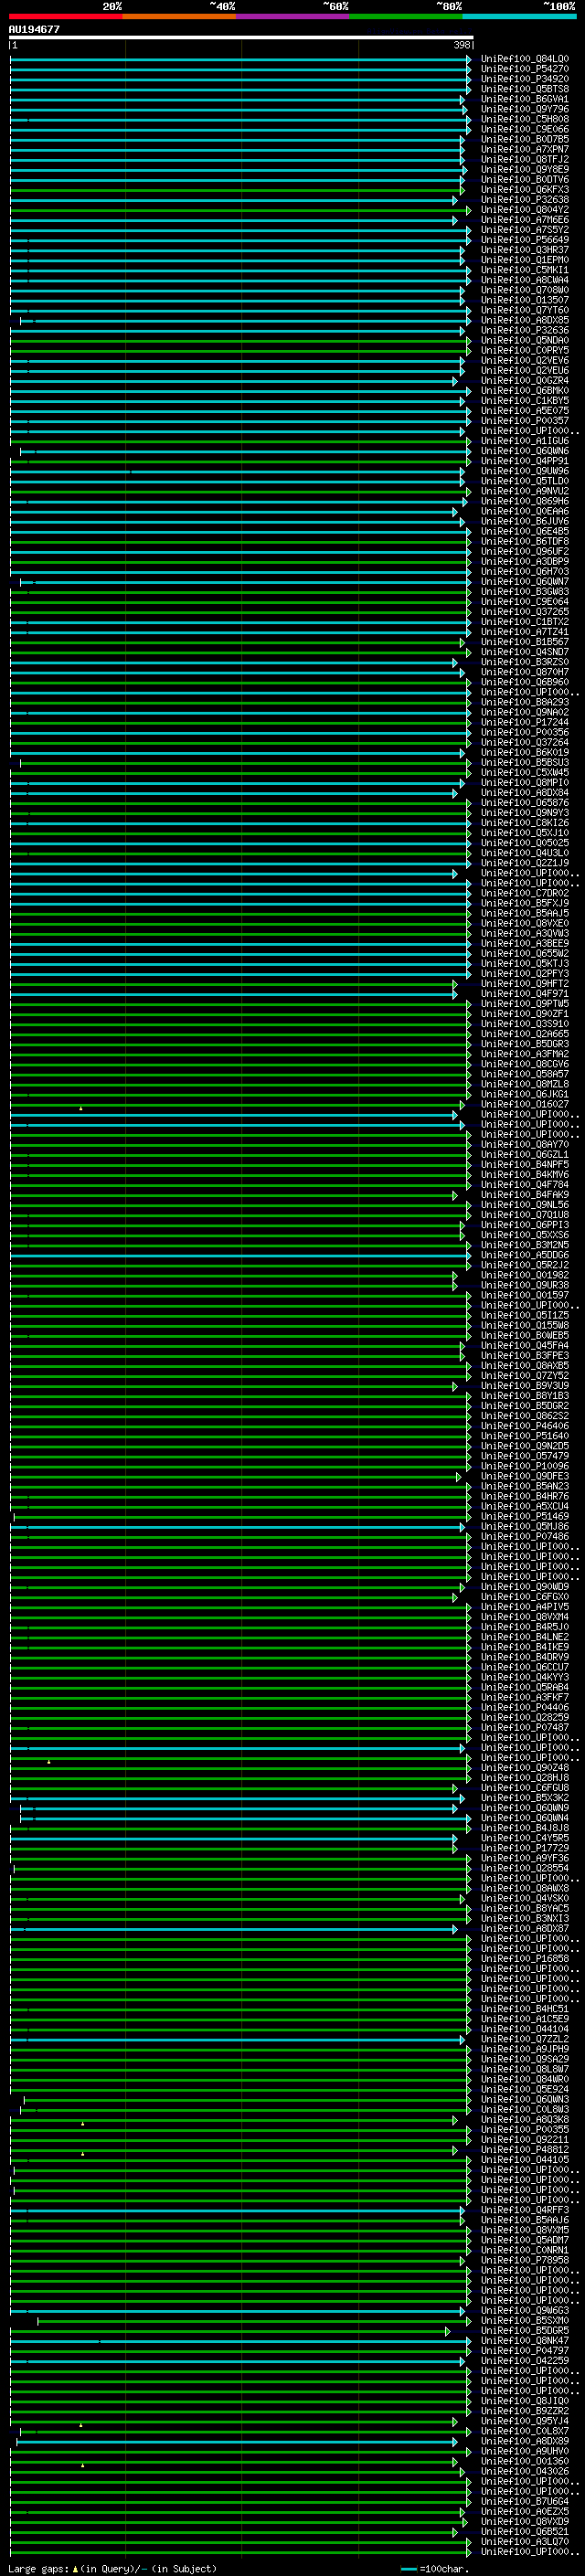Select hit label UniRef100_Q9DFE3
This screenshot has width=585, height=2576.
525,1476
